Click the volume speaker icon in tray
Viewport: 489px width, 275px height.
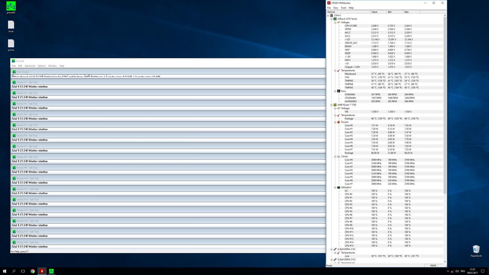(457, 271)
